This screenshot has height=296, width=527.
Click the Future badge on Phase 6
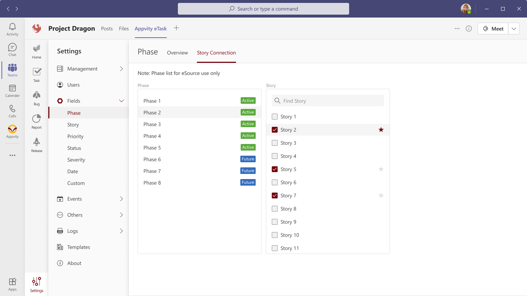[248, 159]
